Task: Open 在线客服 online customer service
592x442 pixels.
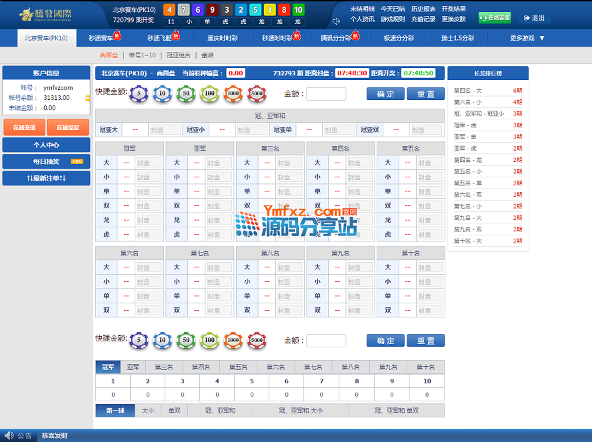Action: 495,18
